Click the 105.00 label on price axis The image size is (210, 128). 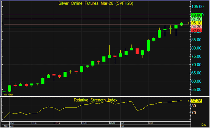[197, 6]
